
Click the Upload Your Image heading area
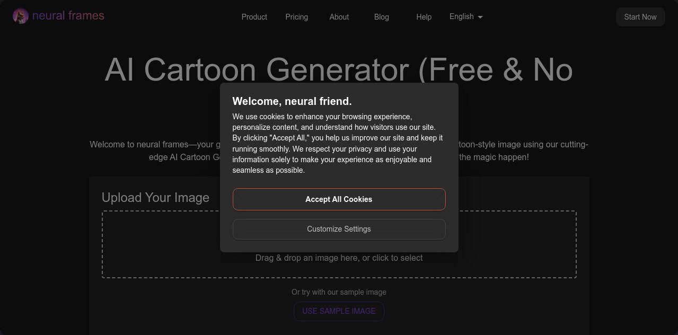point(155,197)
